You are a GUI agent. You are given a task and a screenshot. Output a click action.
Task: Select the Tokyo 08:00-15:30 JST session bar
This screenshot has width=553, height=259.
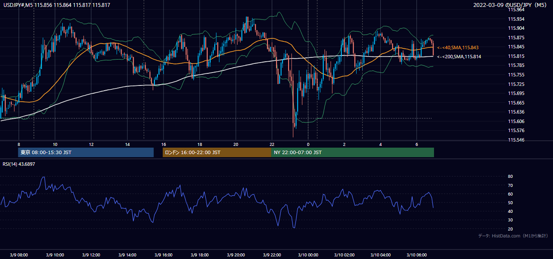pos(86,152)
